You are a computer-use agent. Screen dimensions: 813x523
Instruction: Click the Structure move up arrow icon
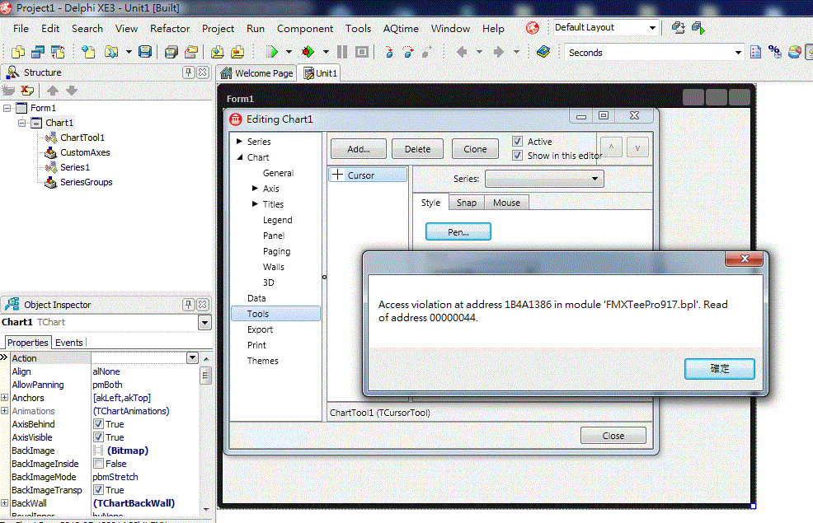(53, 91)
